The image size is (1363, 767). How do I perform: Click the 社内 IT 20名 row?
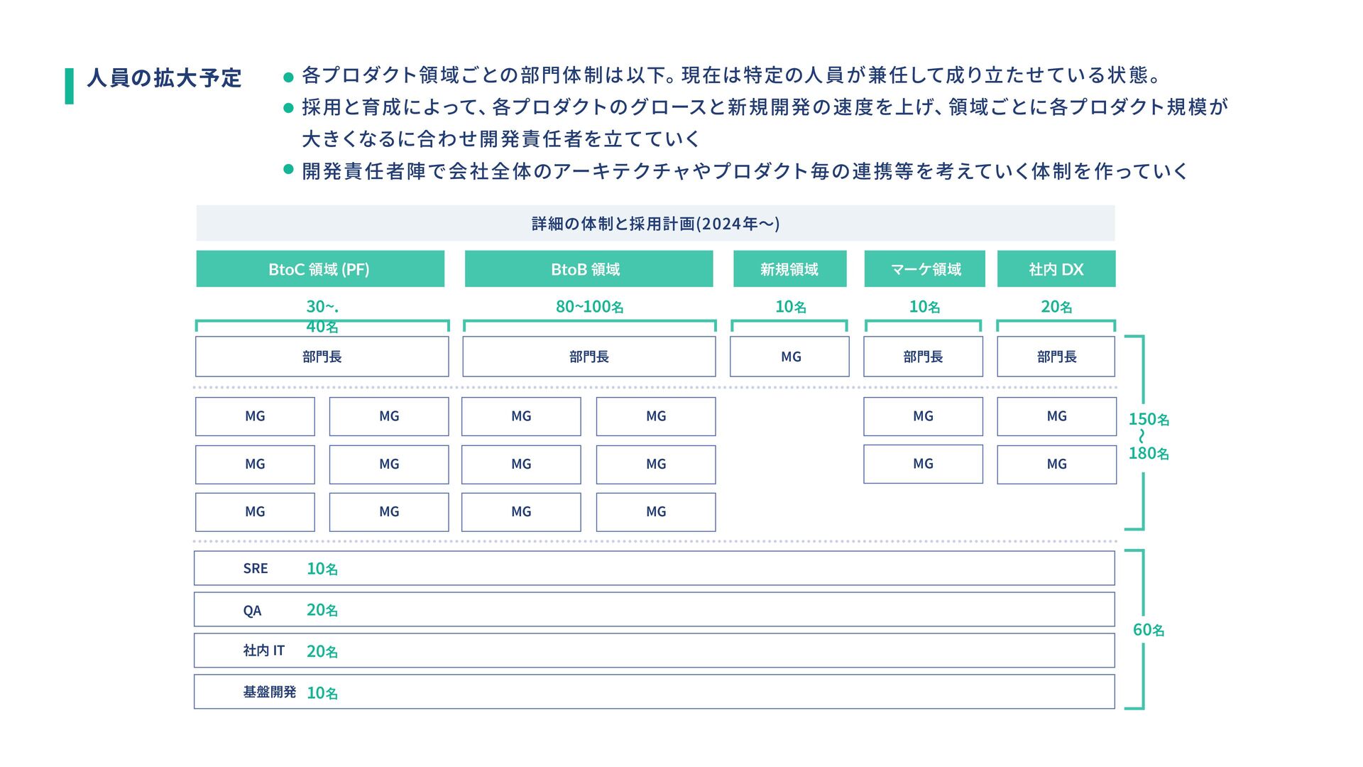click(x=655, y=651)
